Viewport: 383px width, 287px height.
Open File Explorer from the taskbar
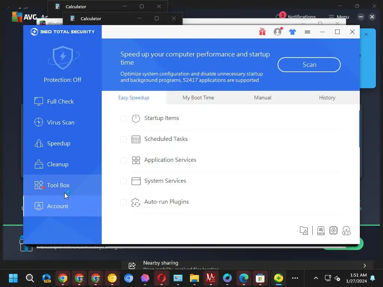pos(194,278)
